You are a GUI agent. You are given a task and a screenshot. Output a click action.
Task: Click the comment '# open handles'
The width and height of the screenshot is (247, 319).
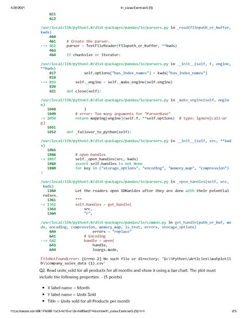tap(90, 155)
